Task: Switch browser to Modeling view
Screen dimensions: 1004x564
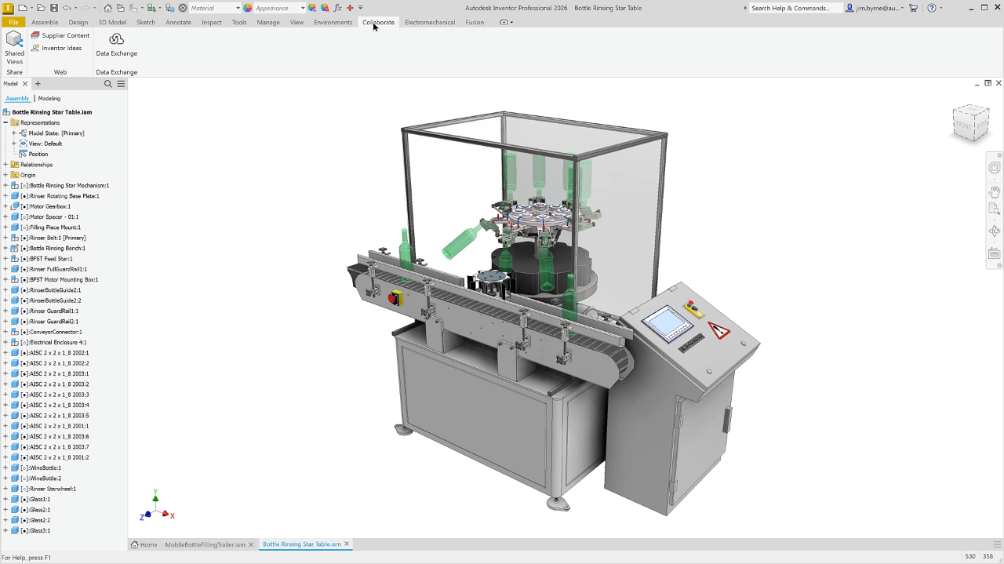Action: 49,99
